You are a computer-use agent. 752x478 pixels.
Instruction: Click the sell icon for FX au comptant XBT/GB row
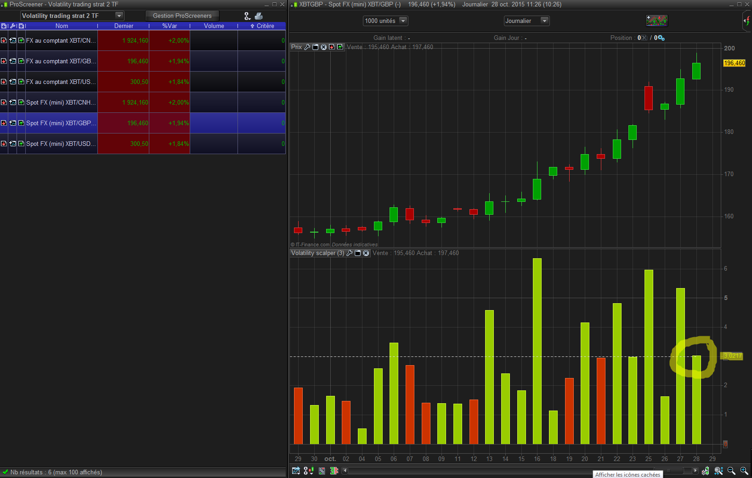click(x=4, y=61)
